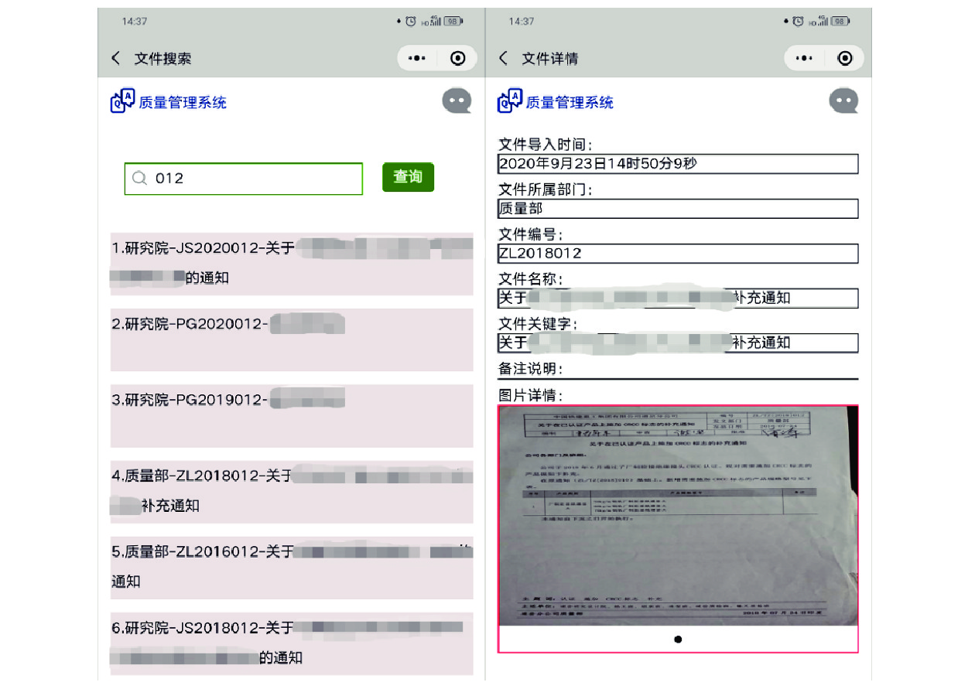Open result 6 研究院-JS2018012
The width and height of the screenshot is (975, 689).
click(x=291, y=643)
